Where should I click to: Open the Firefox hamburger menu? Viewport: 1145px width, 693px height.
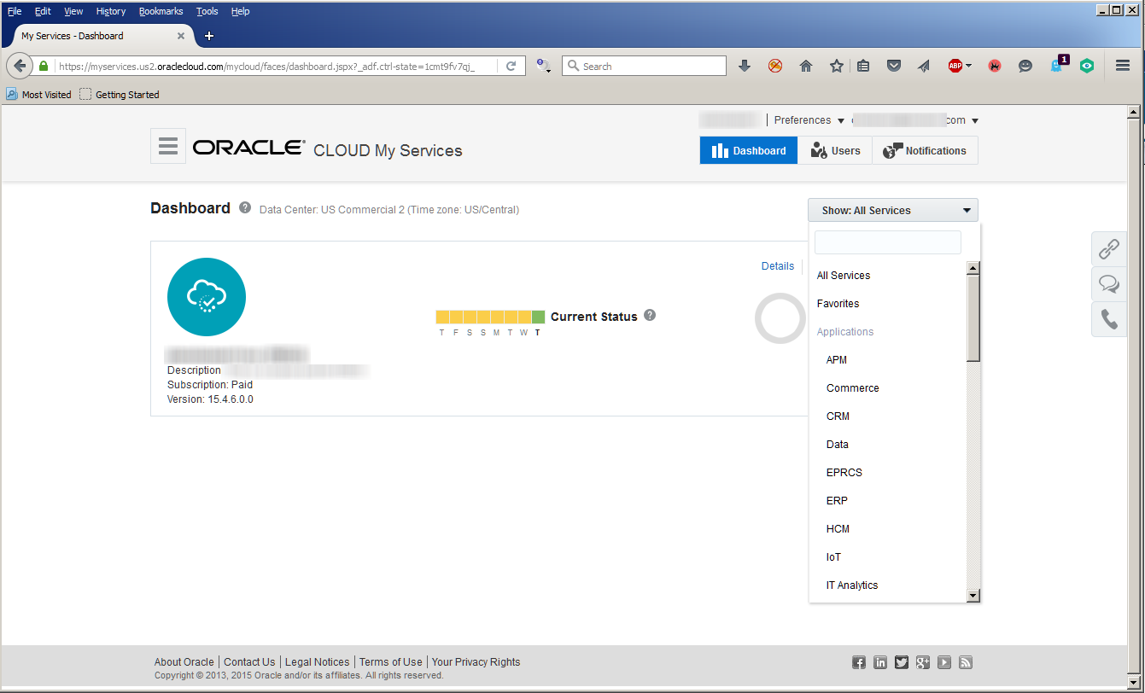click(1123, 66)
